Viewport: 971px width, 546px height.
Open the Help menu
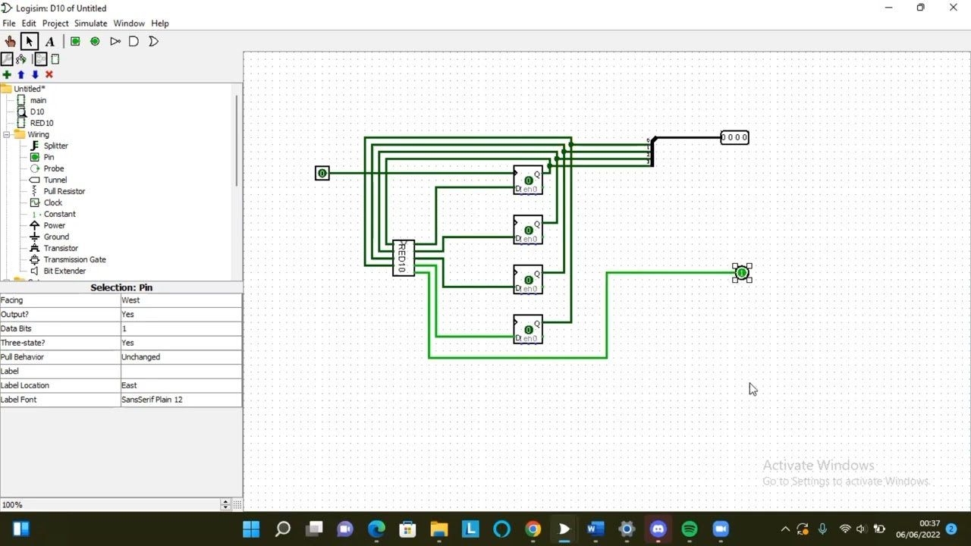click(x=160, y=24)
